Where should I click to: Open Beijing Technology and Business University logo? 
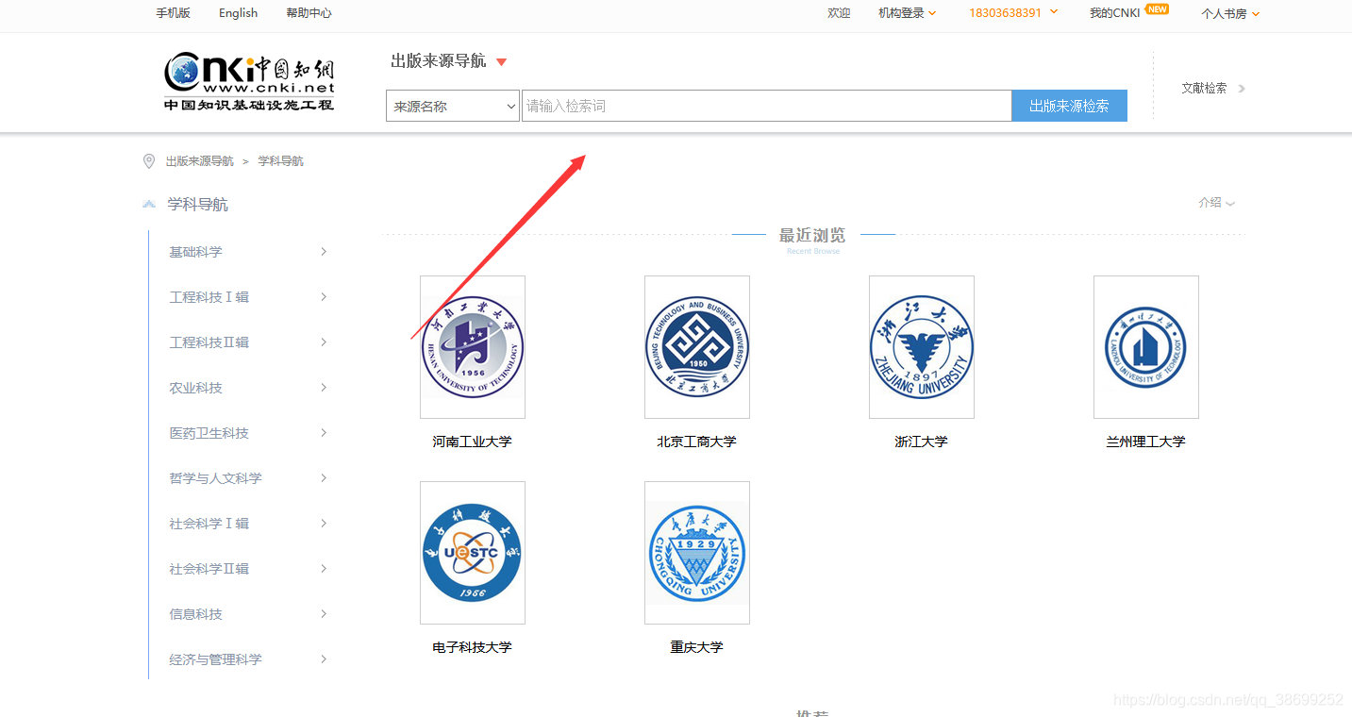(697, 347)
